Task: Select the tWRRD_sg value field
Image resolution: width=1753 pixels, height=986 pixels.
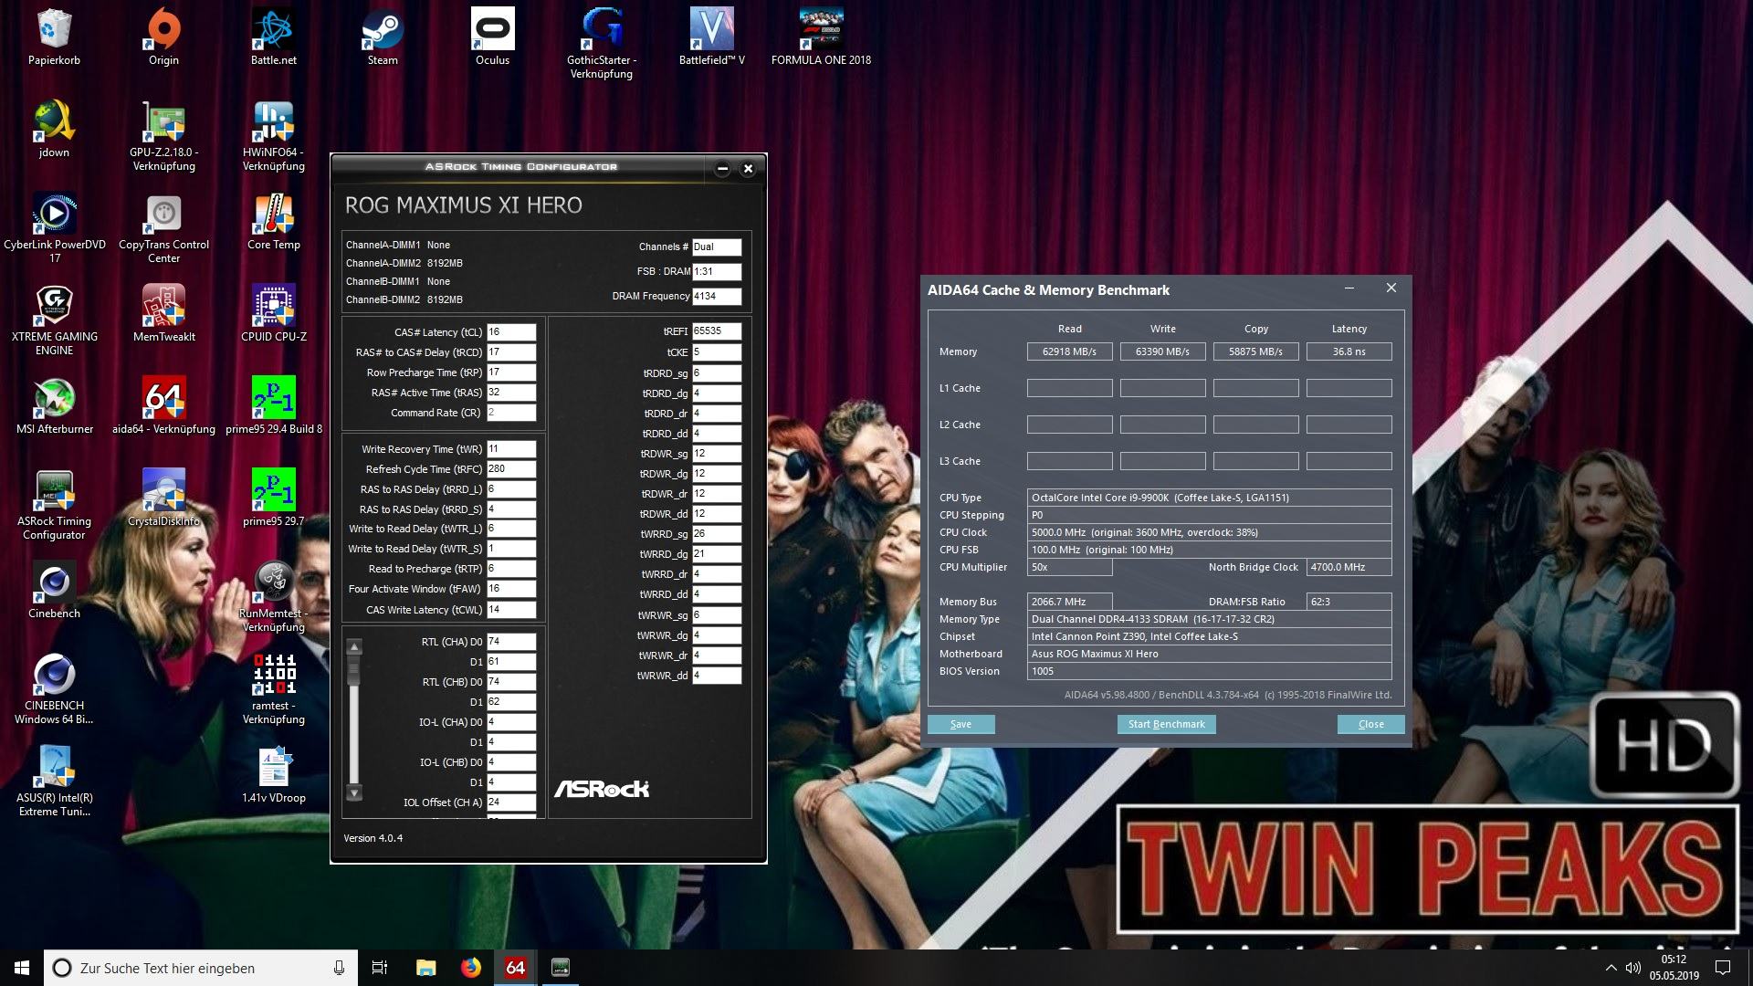Action: (717, 534)
